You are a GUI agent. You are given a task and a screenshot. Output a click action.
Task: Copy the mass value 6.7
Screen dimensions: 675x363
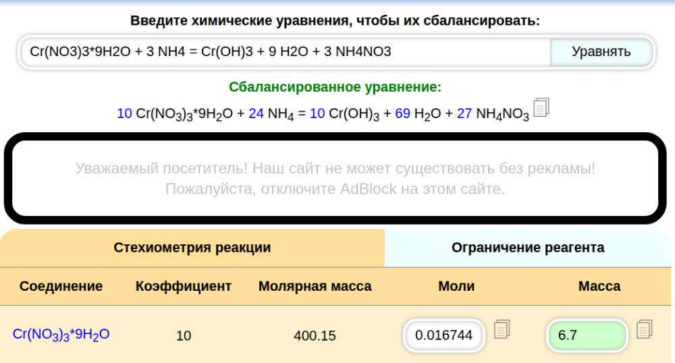(645, 329)
